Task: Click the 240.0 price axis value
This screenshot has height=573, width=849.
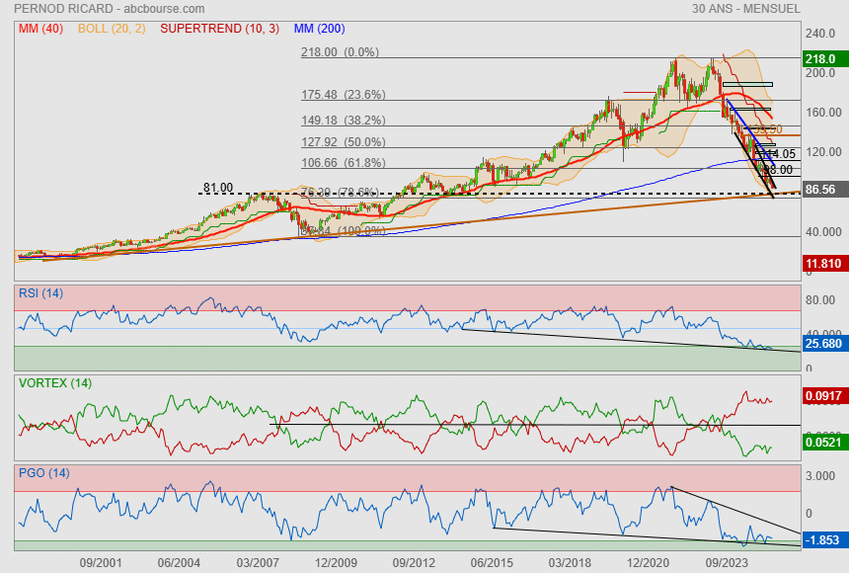Action: point(820,34)
